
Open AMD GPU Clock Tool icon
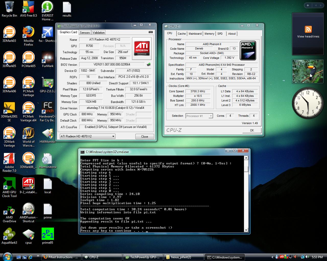9,188
